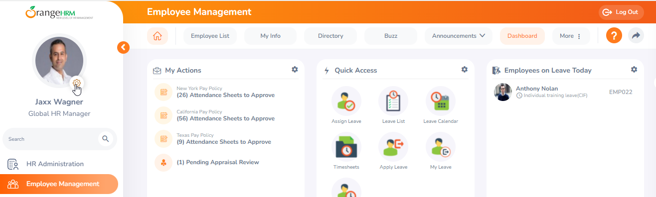This screenshot has width=656, height=197.
Task: Click Anthony Nolan's avatar photo
Action: click(503, 92)
